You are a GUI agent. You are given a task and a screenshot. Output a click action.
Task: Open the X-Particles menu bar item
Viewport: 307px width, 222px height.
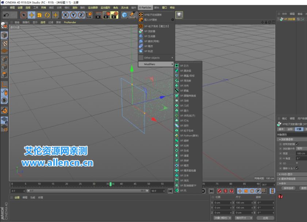pos(145,8)
